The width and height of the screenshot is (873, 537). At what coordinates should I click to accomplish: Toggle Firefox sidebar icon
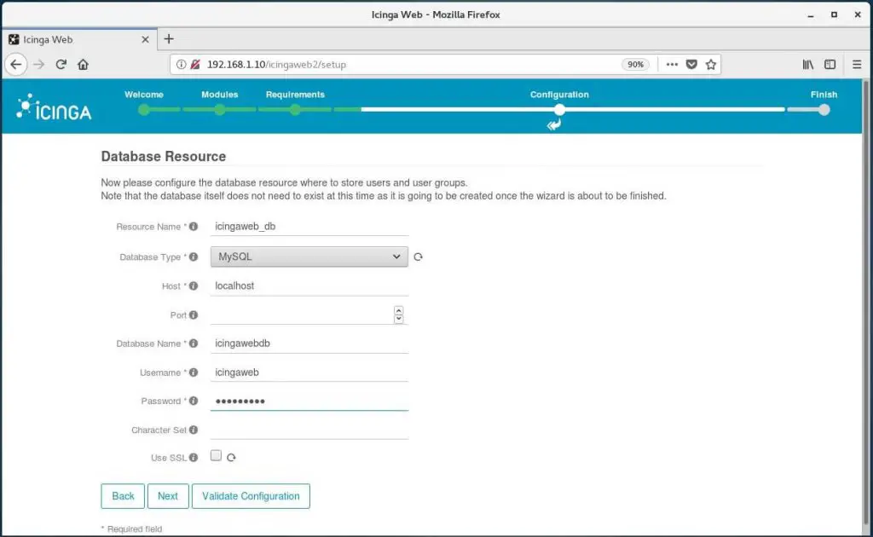[x=830, y=65]
